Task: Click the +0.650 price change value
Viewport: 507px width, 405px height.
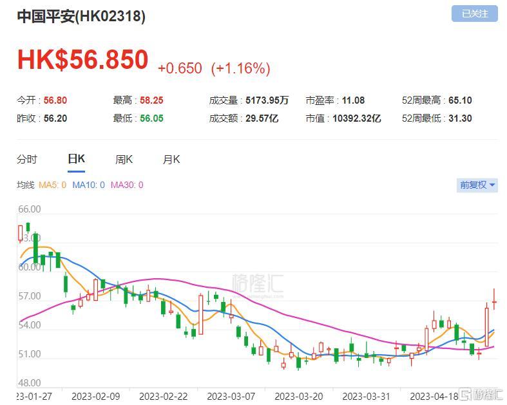Action: coord(180,68)
